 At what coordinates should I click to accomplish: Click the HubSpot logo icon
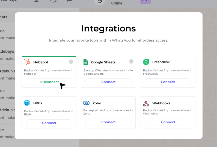[x=27, y=62]
